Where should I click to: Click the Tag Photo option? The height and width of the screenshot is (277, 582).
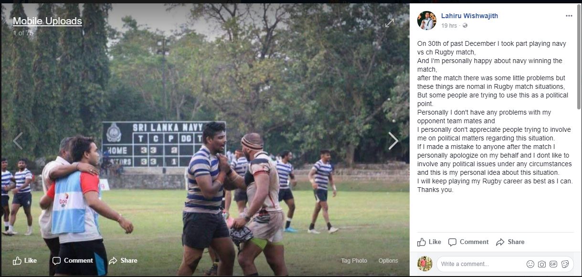click(x=354, y=261)
